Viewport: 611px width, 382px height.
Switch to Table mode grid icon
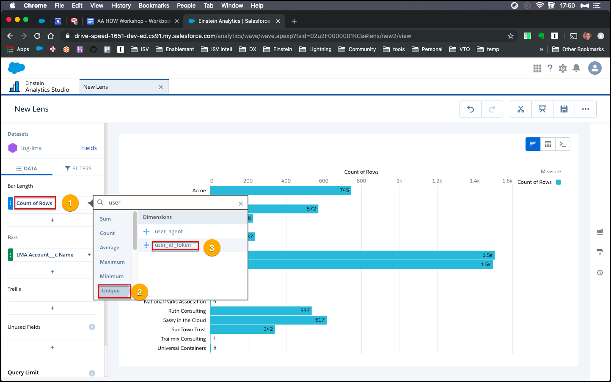(x=548, y=144)
